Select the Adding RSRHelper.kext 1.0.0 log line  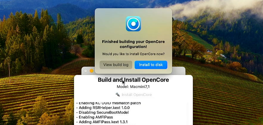(103, 108)
